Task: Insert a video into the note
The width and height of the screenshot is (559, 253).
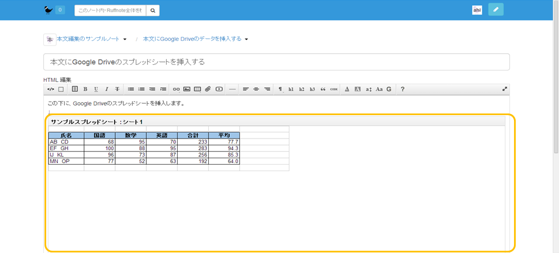Action: click(219, 89)
